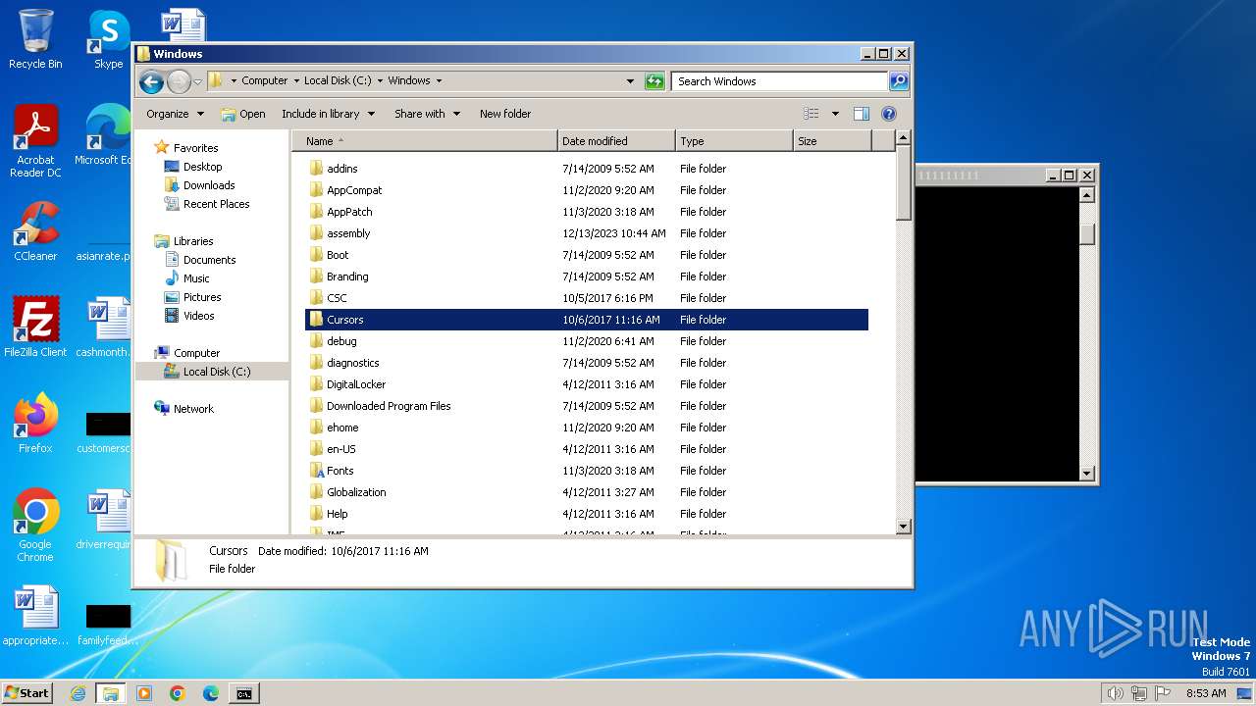
Task: Select Downloads under Favorites
Action: (x=209, y=185)
